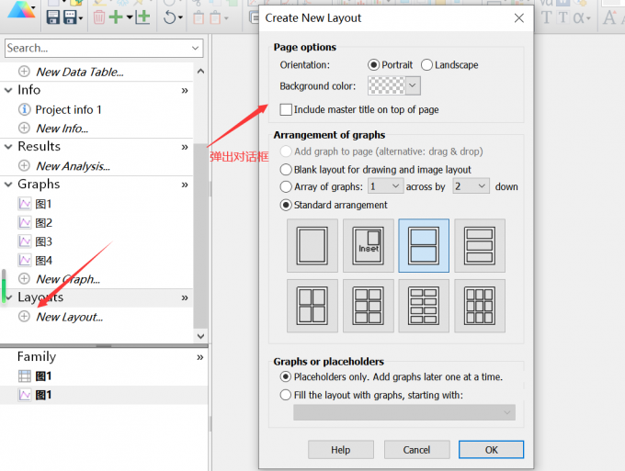Click the Help button

pos(341,450)
